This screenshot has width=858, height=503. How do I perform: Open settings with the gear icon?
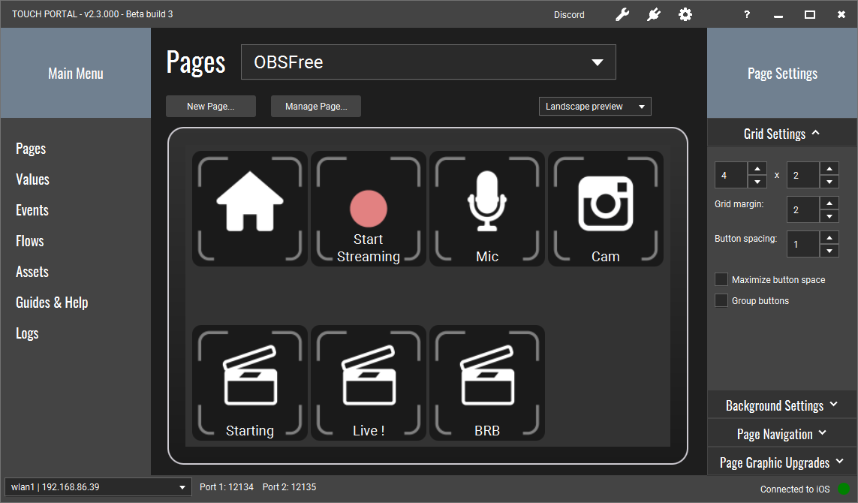click(x=685, y=14)
